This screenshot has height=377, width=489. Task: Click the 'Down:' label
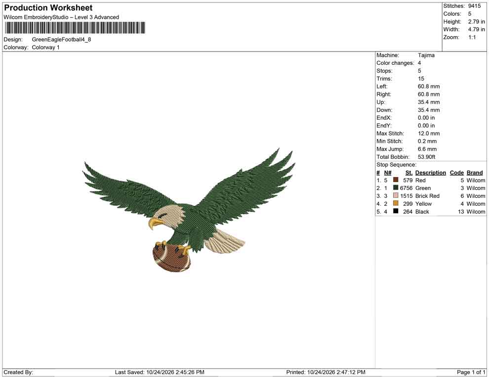point(384,110)
